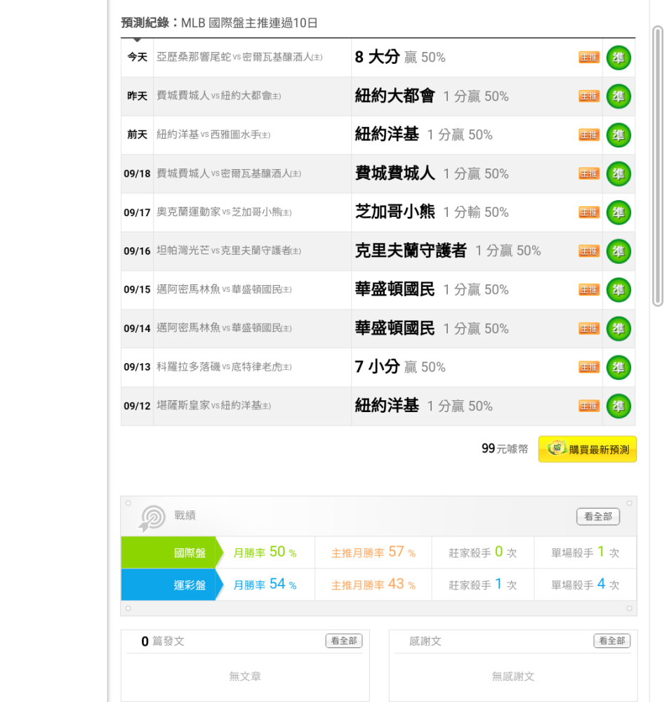The image size is (669, 702).
Task: Click the orange 主推 tag for 09/16
Action: tap(589, 251)
